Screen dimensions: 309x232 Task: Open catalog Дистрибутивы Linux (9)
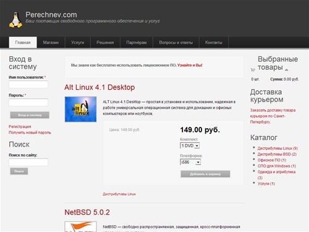277,148
